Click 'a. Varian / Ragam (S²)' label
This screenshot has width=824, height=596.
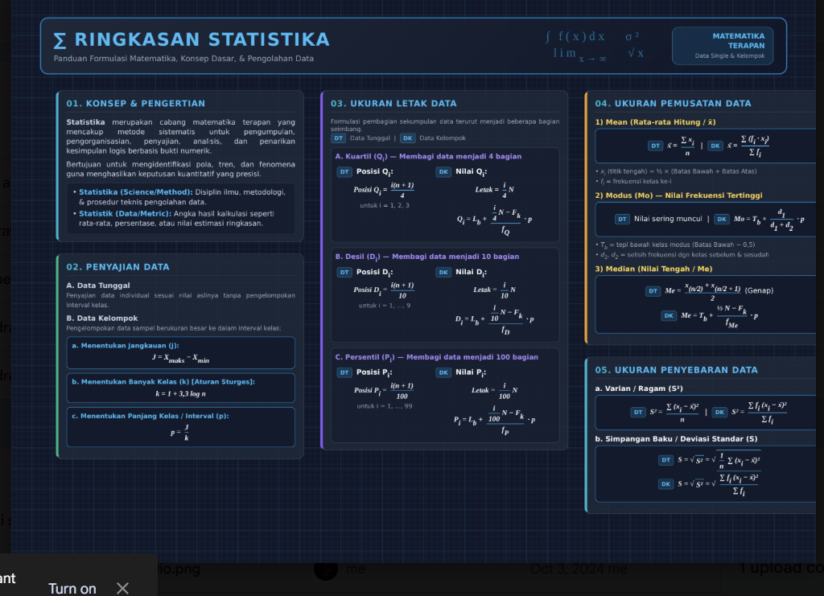pos(639,388)
